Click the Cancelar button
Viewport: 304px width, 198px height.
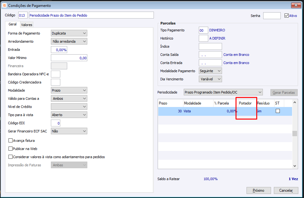[x=286, y=190]
